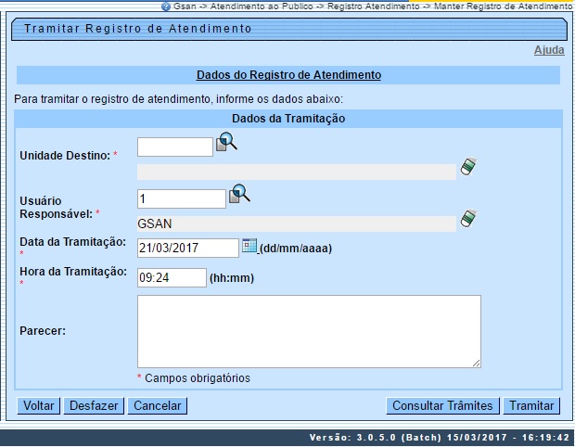Click the Desfazer button
575x447 pixels.
coord(94,405)
